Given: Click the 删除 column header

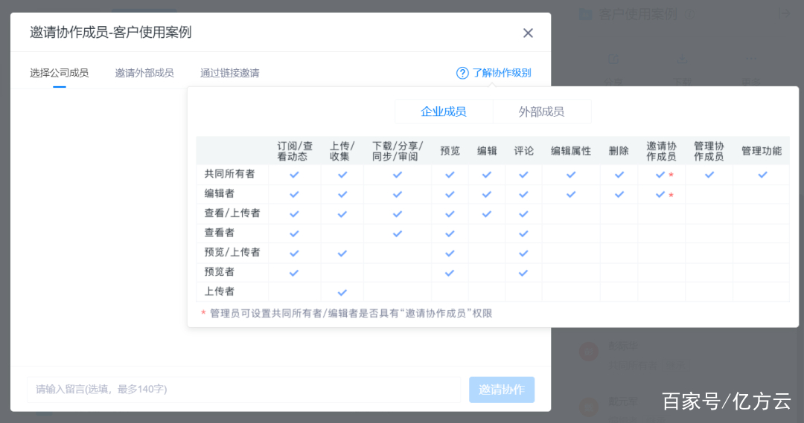Looking at the screenshot, I should (619, 151).
